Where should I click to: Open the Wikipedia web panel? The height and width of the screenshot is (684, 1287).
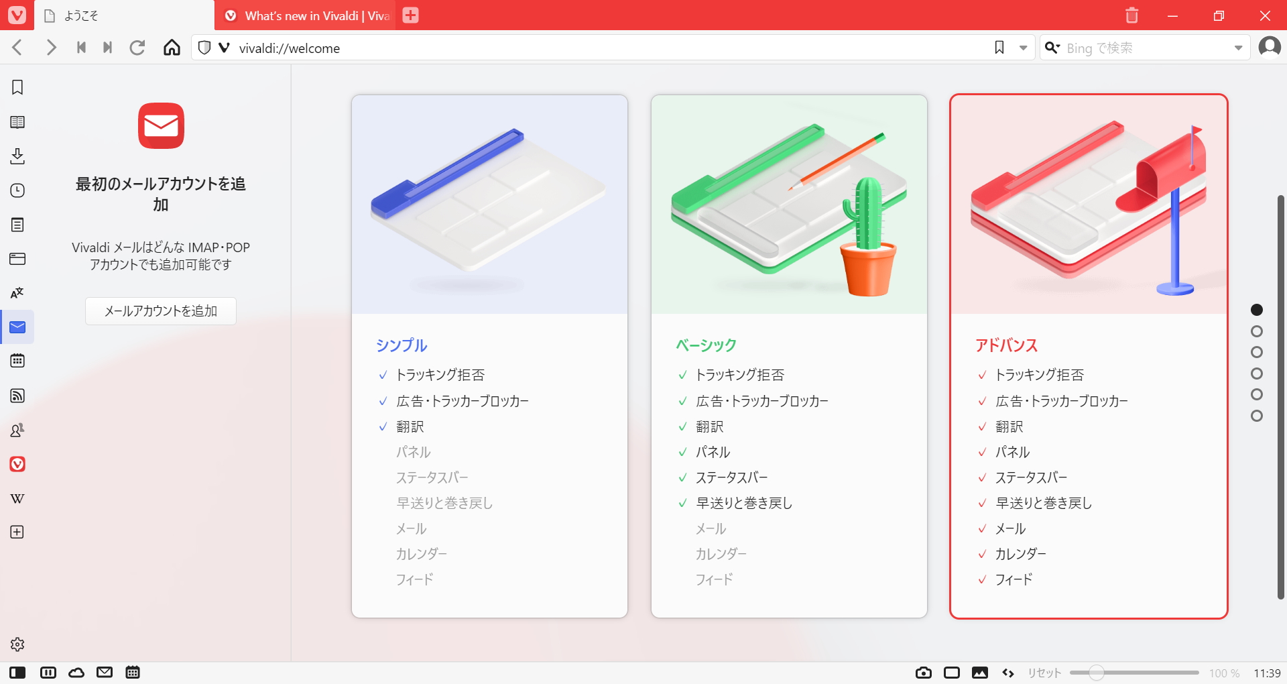pos(17,498)
